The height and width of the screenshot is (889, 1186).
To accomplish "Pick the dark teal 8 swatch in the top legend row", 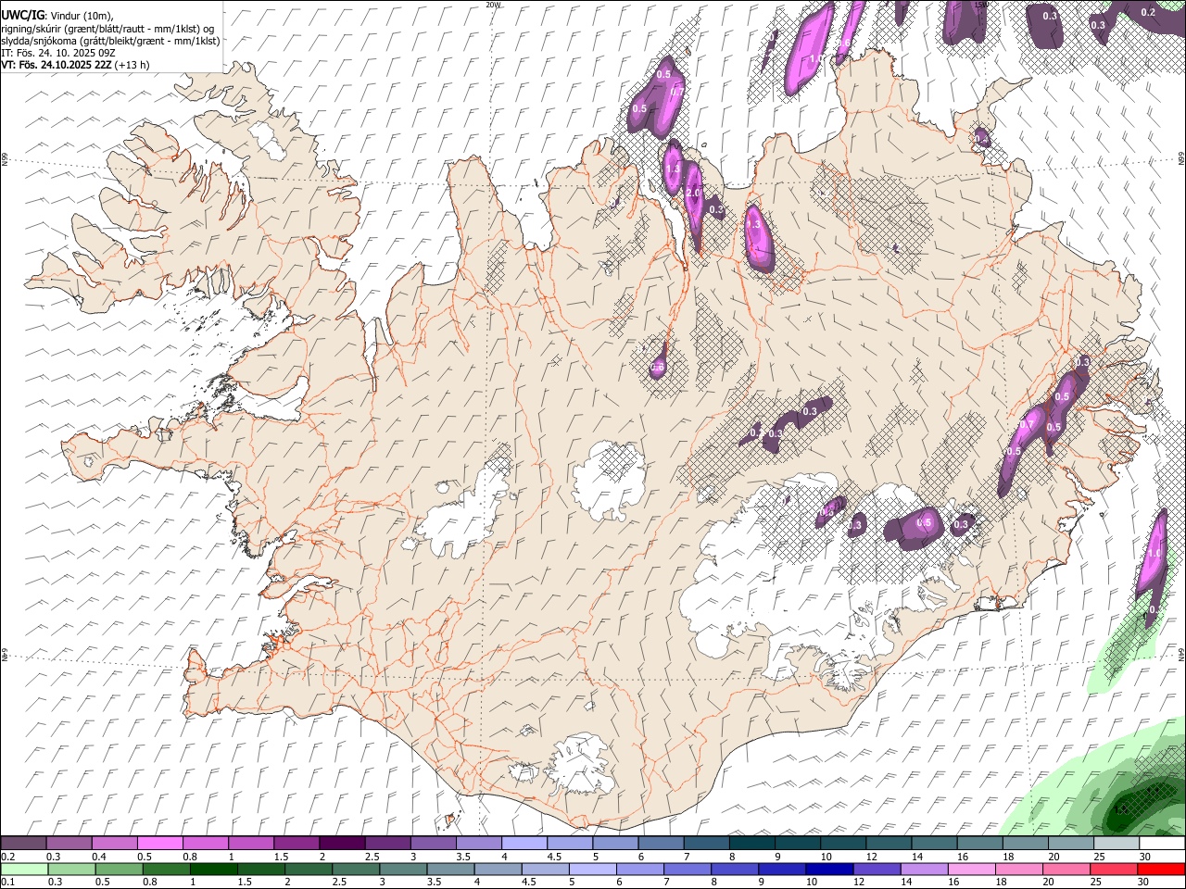I will [x=752, y=844].
